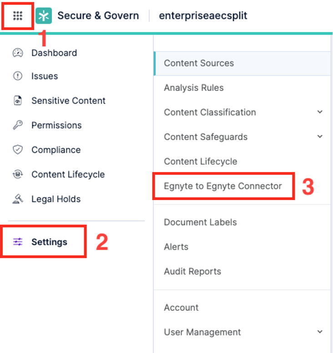Click the Sensitive Content file icon

(x=18, y=101)
